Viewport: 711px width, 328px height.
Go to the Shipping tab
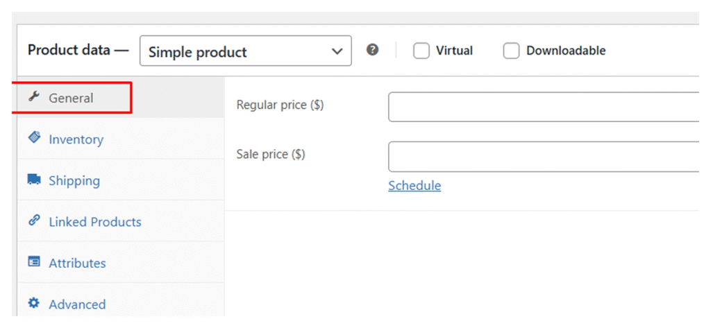tap(74, 181)
